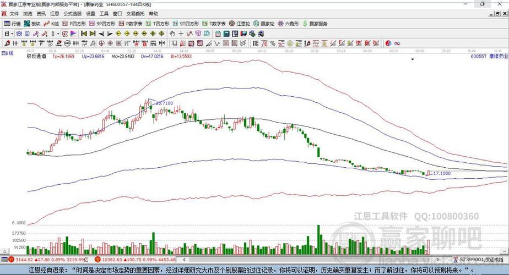Click the 行情 toolbar button
The width and height of the screenshot is (509, 275).
[x=12, y=24]
